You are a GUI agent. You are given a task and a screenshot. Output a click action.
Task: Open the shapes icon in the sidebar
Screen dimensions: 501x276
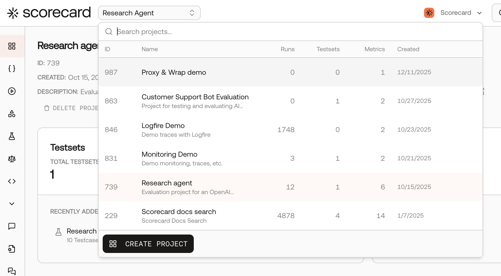point(12,114)
